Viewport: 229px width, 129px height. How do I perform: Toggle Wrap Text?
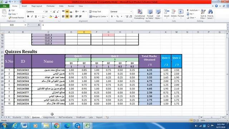coord(95,11)
